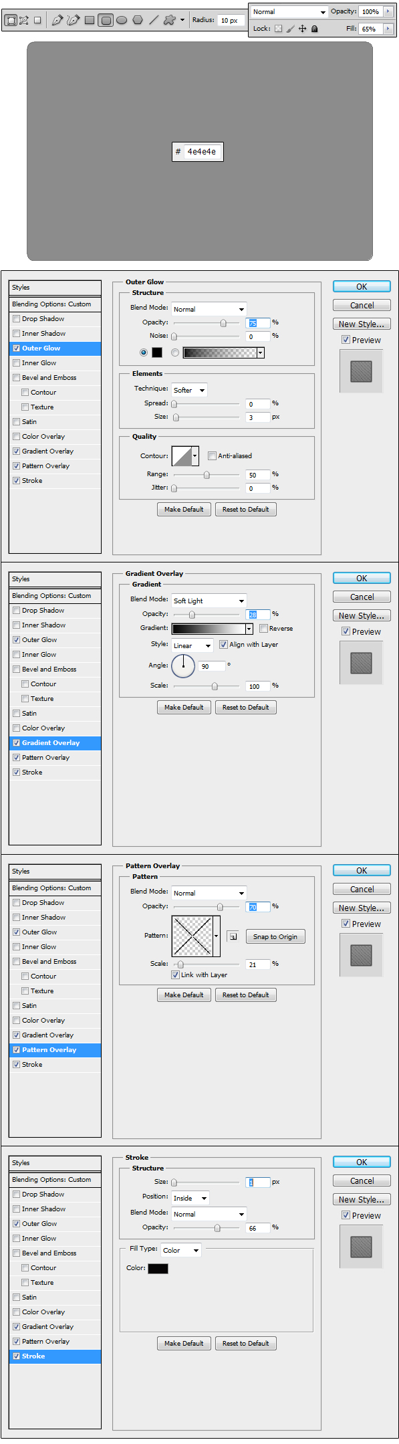Click New Style button in Gradient Overlay dialog
Image resolution: width=399 pixels, height=1444 pixels.
[x=362, y=616]
